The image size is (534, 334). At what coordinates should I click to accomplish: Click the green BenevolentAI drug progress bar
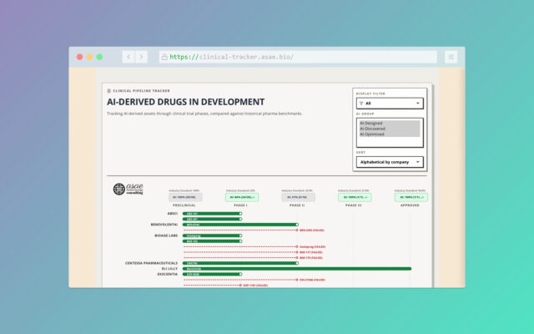click(240, 225)
